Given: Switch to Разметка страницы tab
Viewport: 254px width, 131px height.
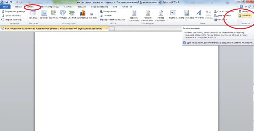Looking at the screenshot, I should (x=49, y=7).
